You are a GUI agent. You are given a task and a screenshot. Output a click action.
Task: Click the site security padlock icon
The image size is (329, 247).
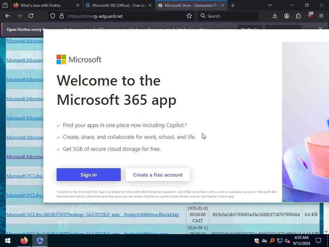tap(61, 16)
